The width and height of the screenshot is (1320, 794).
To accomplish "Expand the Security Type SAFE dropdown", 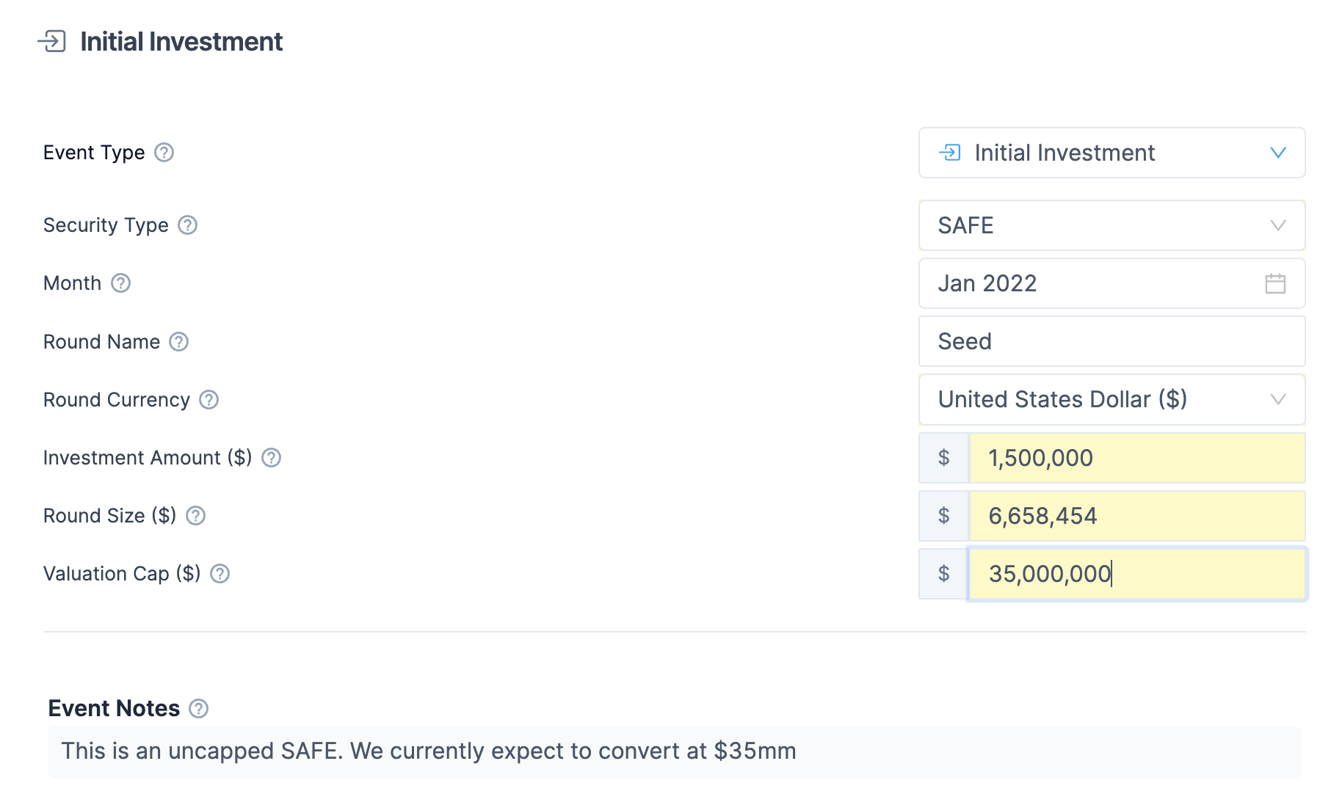I will point(1112,225).
